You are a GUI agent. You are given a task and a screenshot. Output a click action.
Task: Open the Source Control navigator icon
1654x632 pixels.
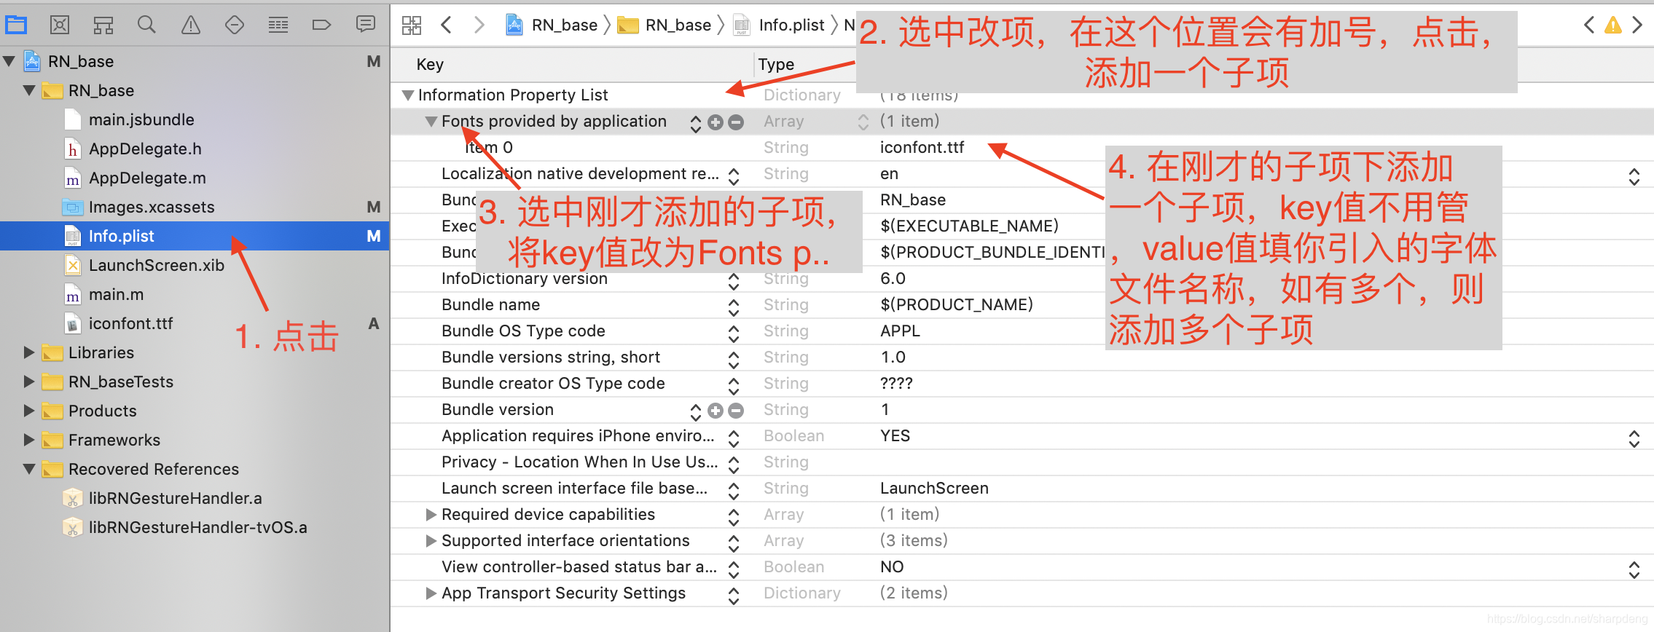[x=60, y=25]
